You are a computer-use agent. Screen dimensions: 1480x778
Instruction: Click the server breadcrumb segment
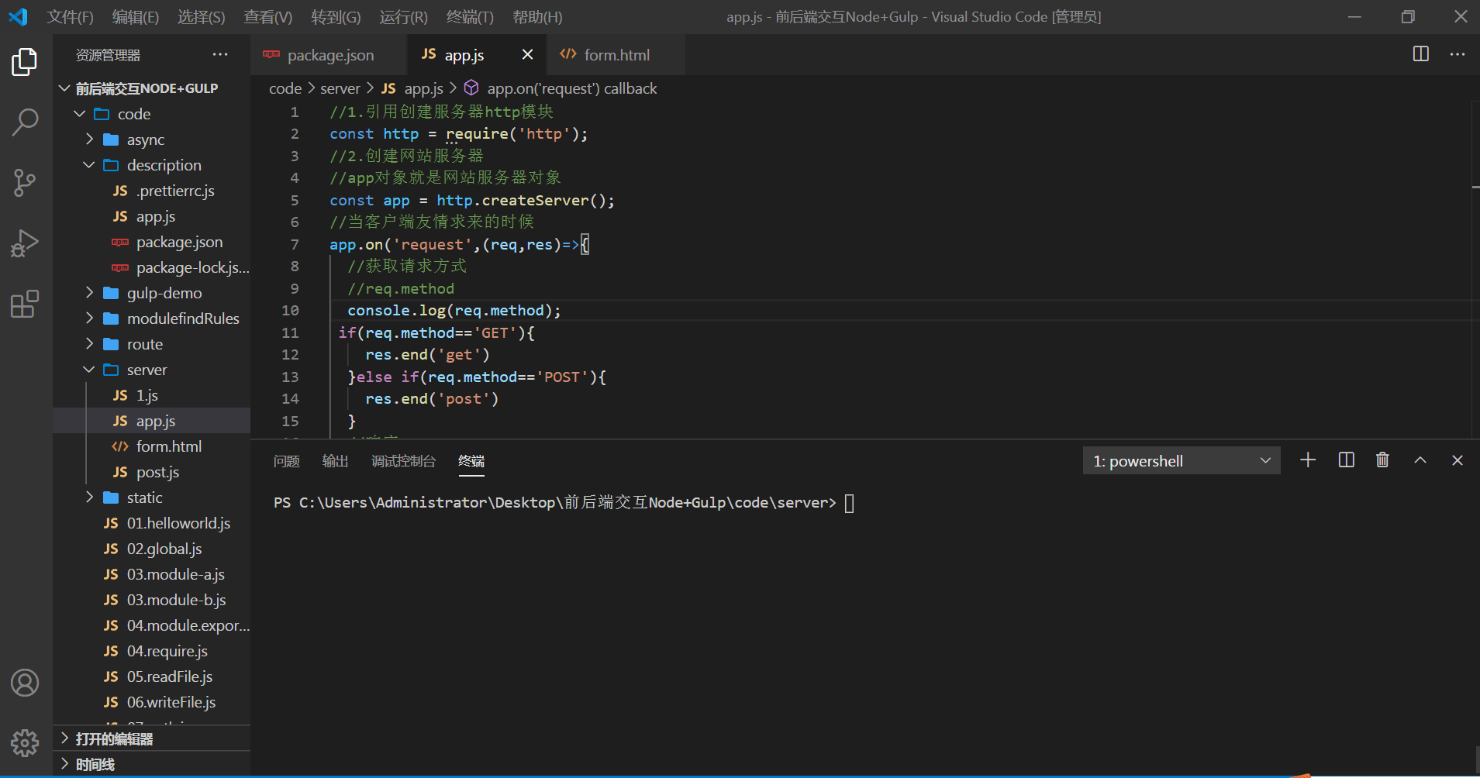point(340,88)
